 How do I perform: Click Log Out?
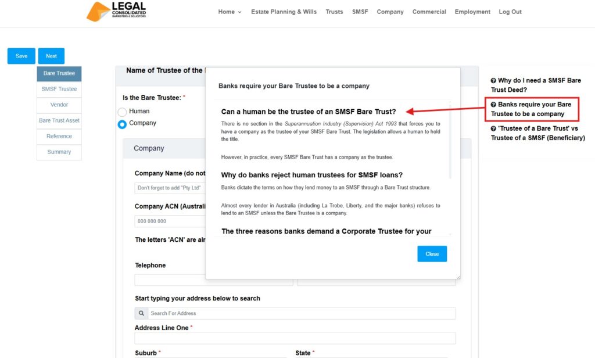coord(510,11)
